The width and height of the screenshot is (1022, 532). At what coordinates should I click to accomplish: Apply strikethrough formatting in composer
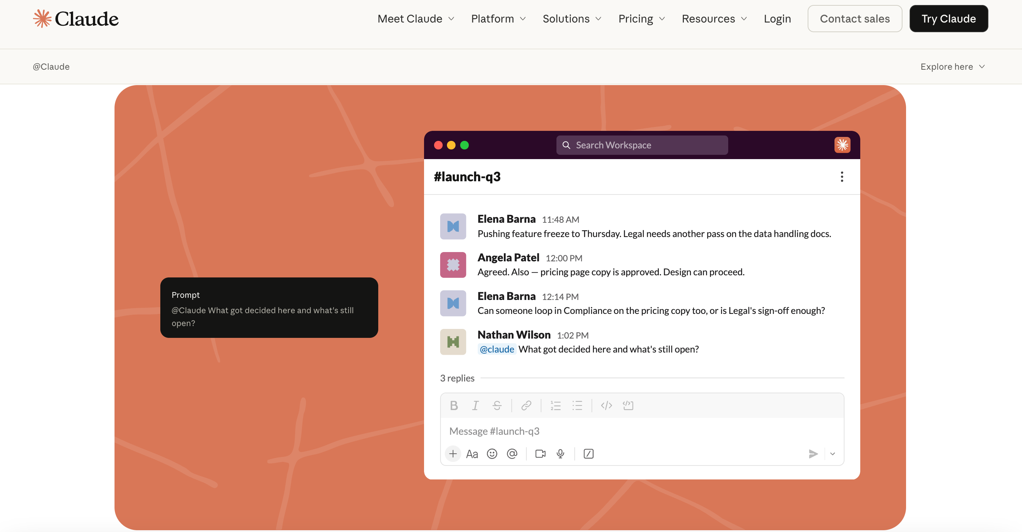497,405
